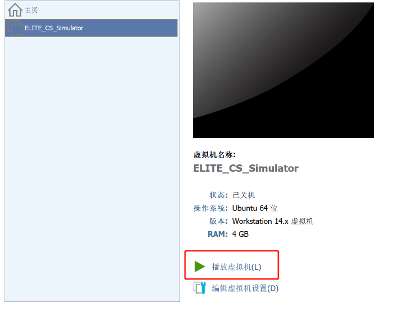Open the 主页 home entry
Screen dimensions: 416x312
coord(31,10)
